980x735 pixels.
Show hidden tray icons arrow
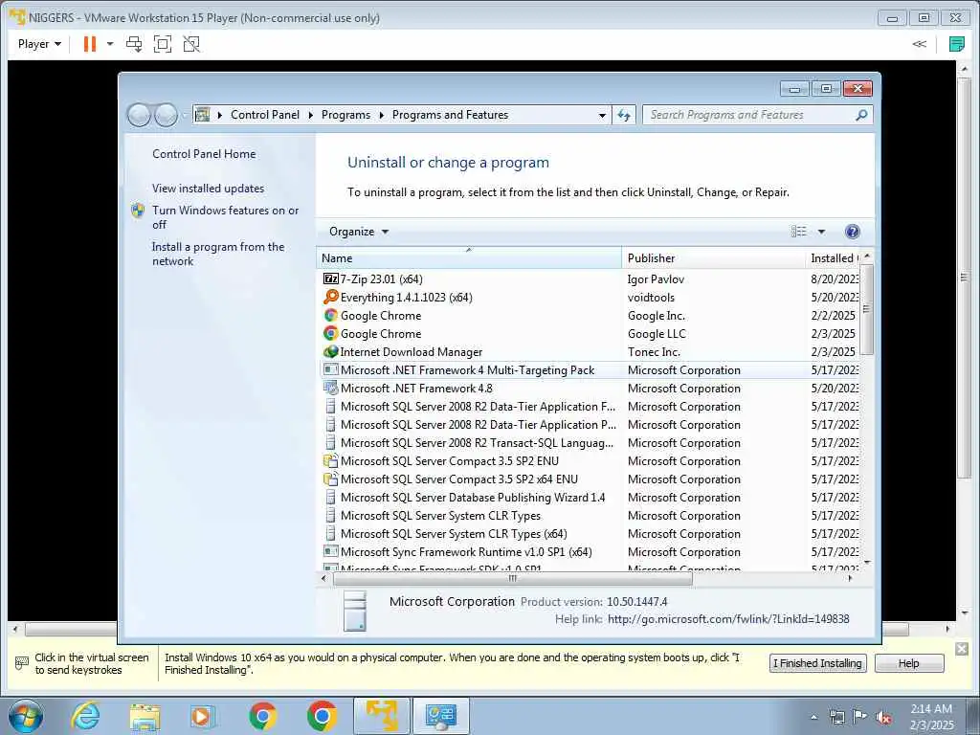(813, 717)
